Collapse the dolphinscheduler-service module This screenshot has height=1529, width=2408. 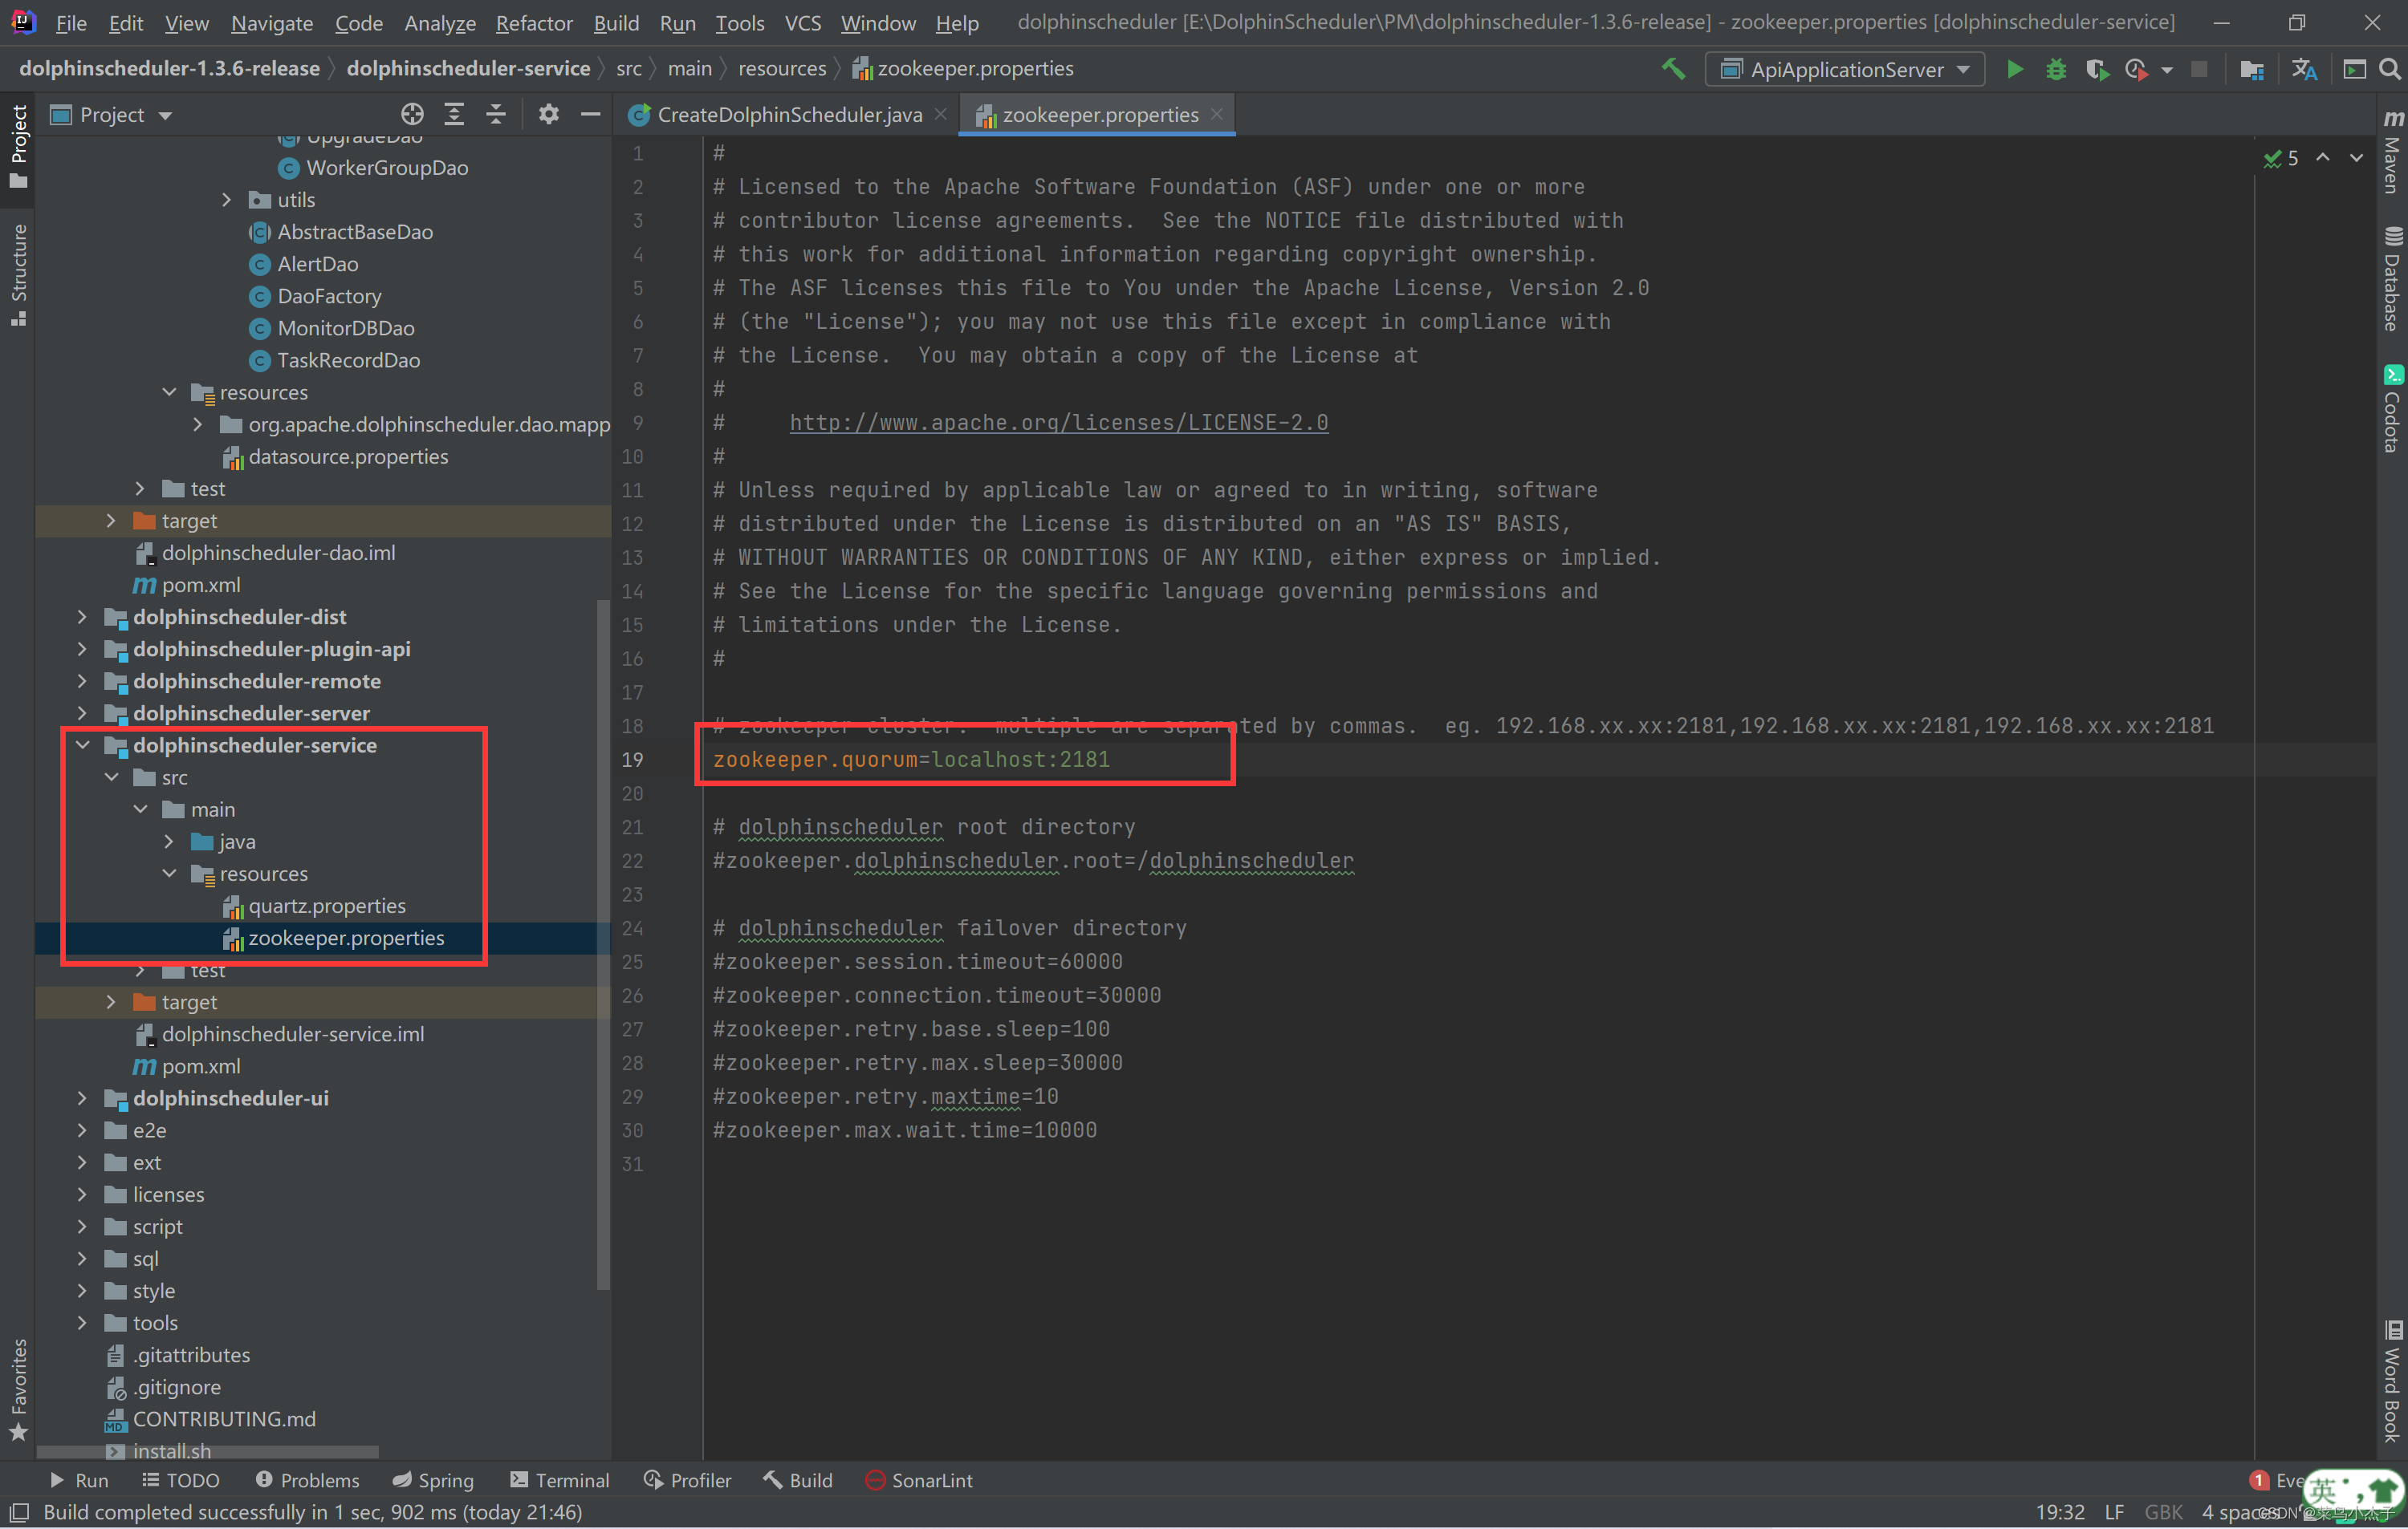pos(82,745)
